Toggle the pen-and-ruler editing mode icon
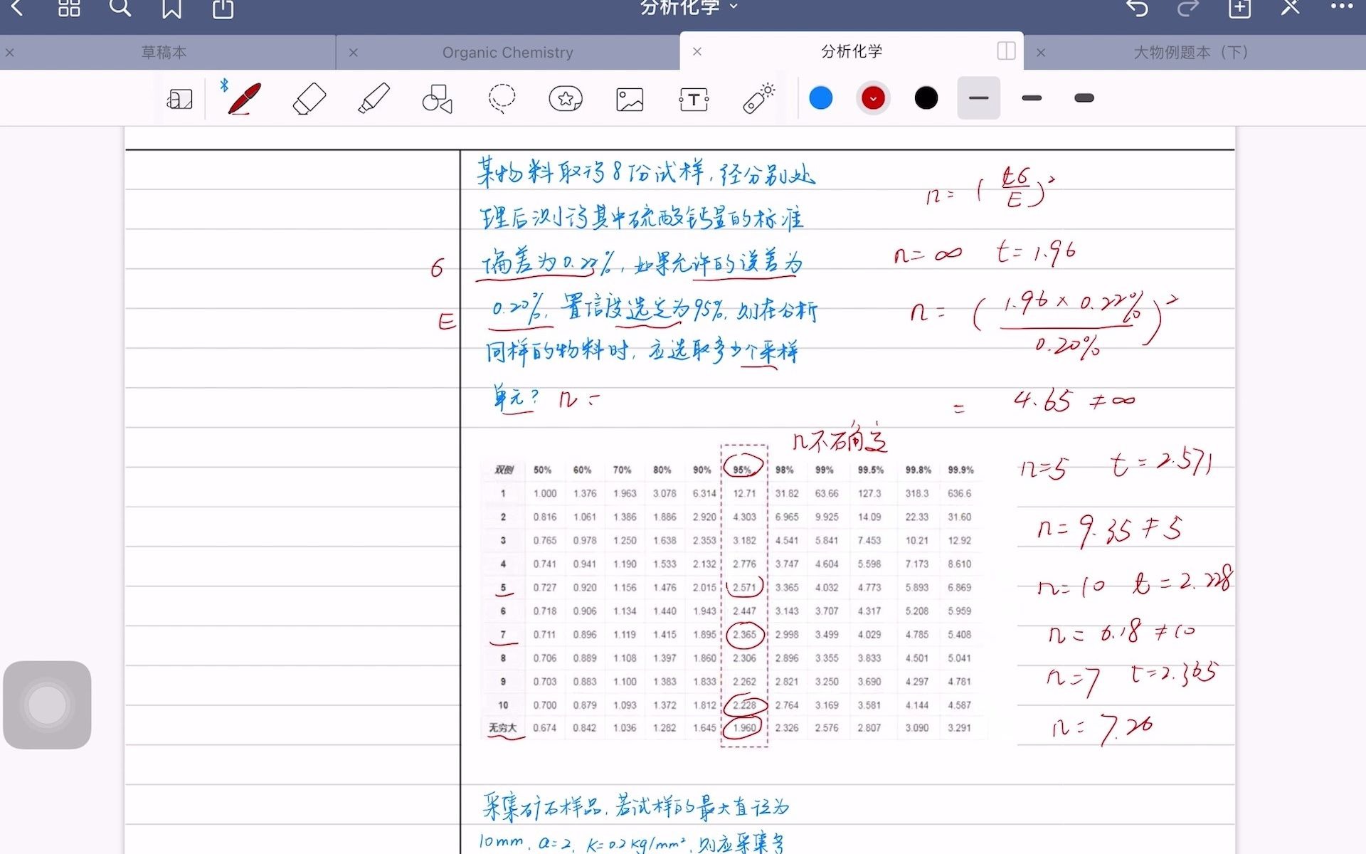The height and width of the screenshot is (854, 1366). (x=1290, y=8)
